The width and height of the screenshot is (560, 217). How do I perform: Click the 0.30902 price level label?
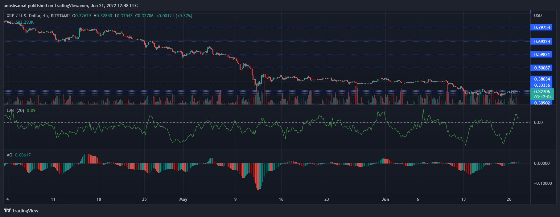click(x=542, y=103)
